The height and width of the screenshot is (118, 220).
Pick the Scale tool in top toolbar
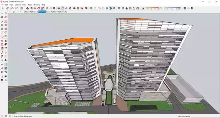click(x=42, y=8)
